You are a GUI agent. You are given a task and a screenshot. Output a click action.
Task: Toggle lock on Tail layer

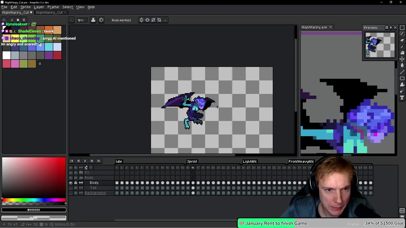click(x=76, y=188)
